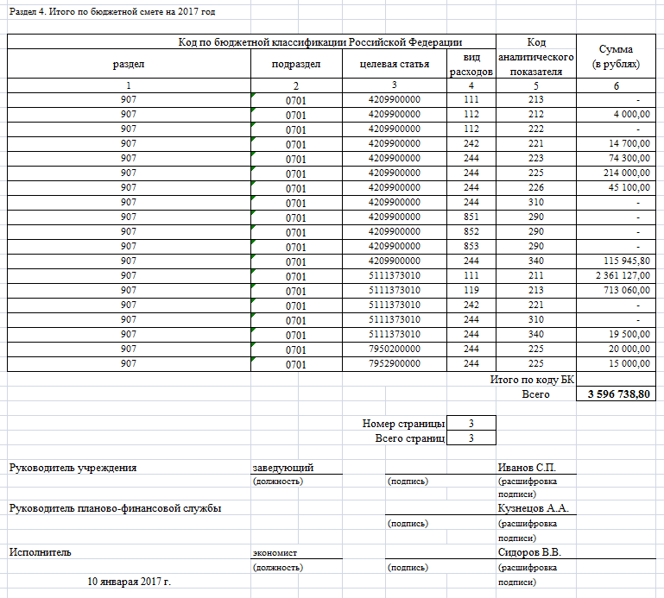Click the 'Раздел 4. Итого по бюджетной смете' title
This screenshot has width=664, height=598.
[112, 12]
